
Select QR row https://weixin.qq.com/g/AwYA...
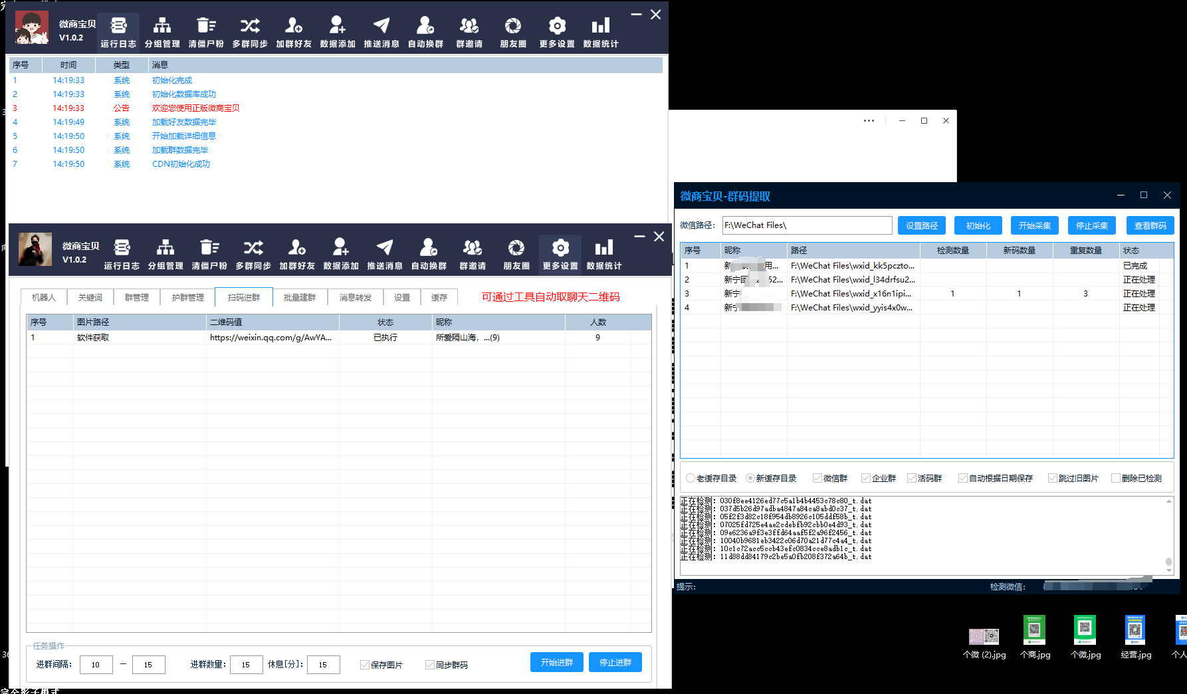[339, 338]
